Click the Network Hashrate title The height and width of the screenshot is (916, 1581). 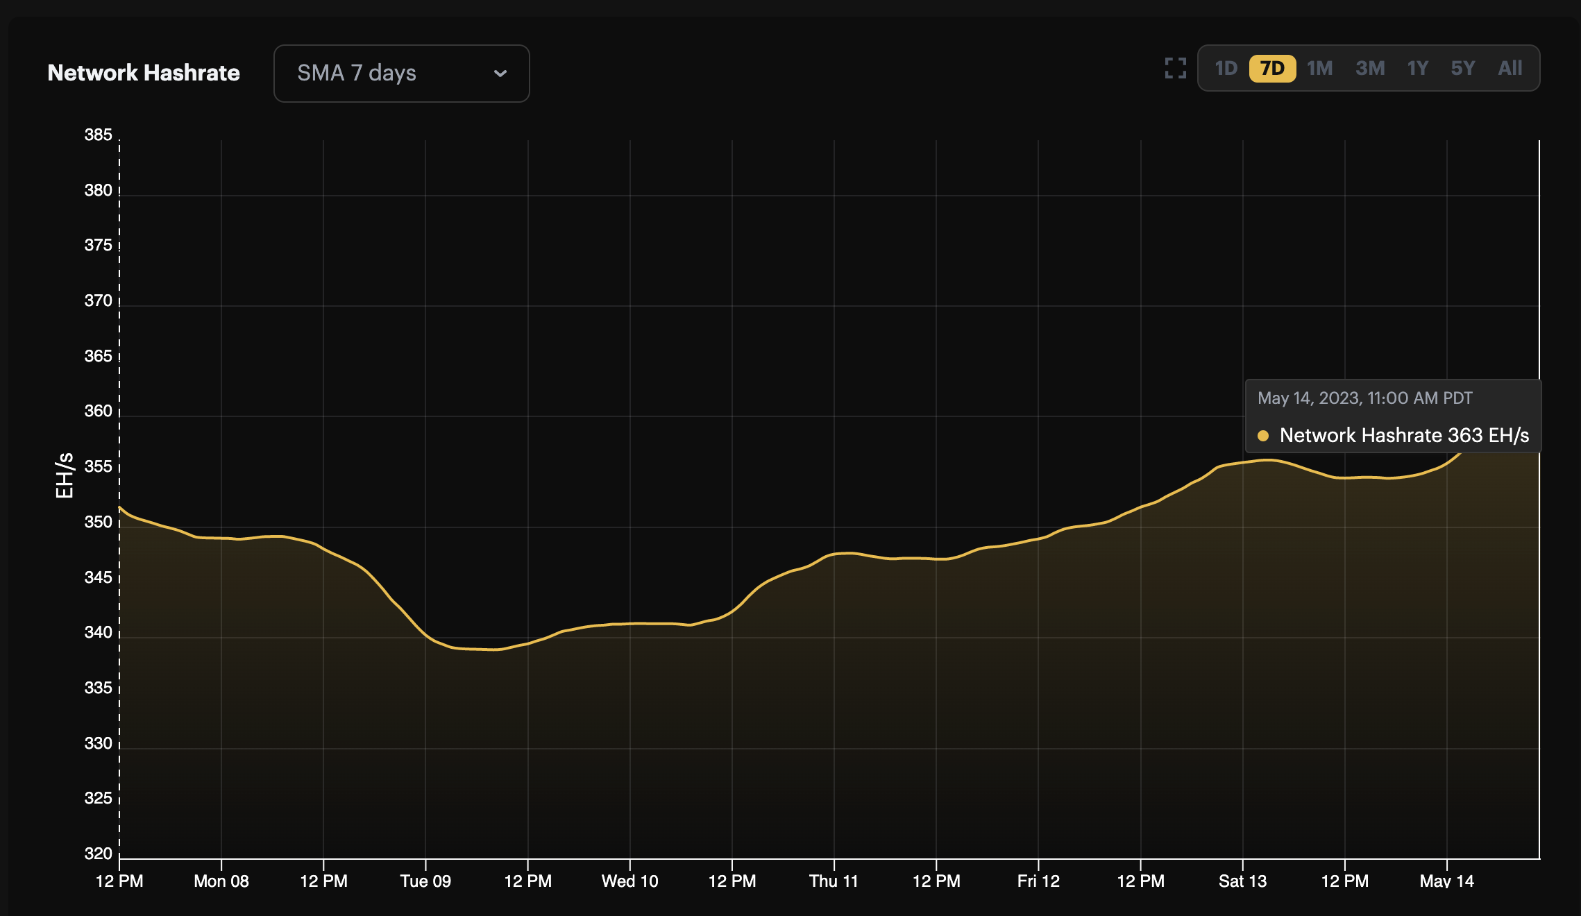point(143,72)
